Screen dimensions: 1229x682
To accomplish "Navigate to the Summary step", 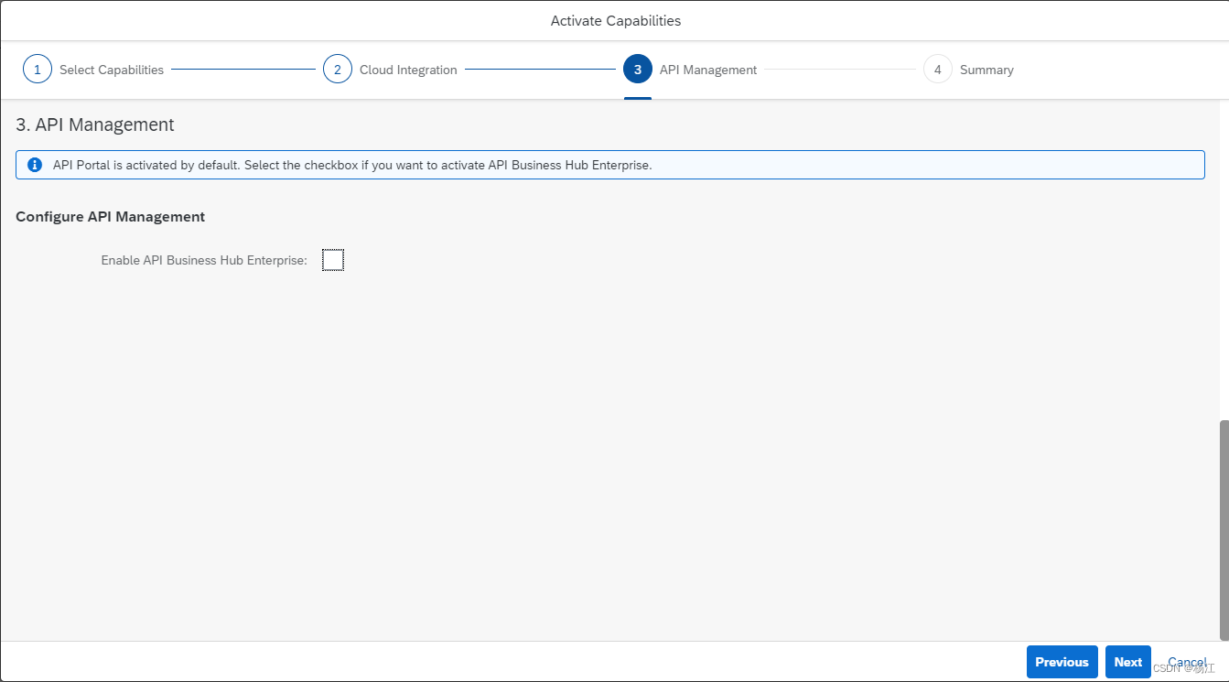I will (x=986, y=69).
